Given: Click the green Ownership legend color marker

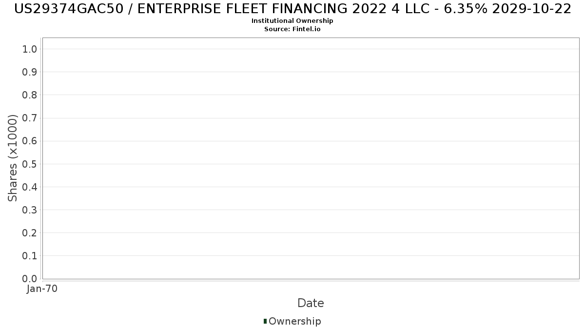Looking at the screenshot, I should (x=265, y=321).
